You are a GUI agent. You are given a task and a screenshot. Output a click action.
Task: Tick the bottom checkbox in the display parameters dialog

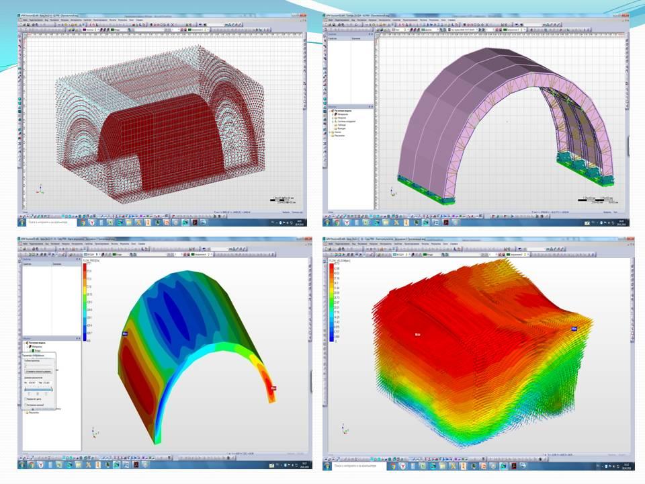[x=26, y=406]
